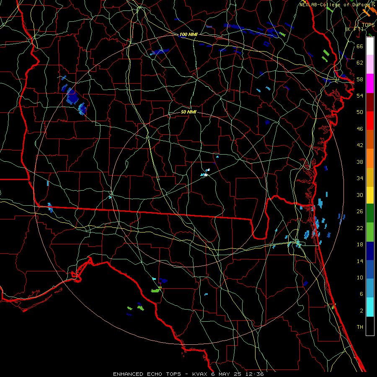Click the 18 value on the legend scale
The height and width of the screenshot is (377, 377).
pos(360,245)
